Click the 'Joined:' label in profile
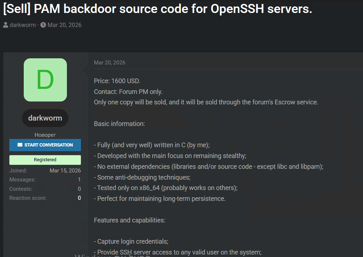 18,170
